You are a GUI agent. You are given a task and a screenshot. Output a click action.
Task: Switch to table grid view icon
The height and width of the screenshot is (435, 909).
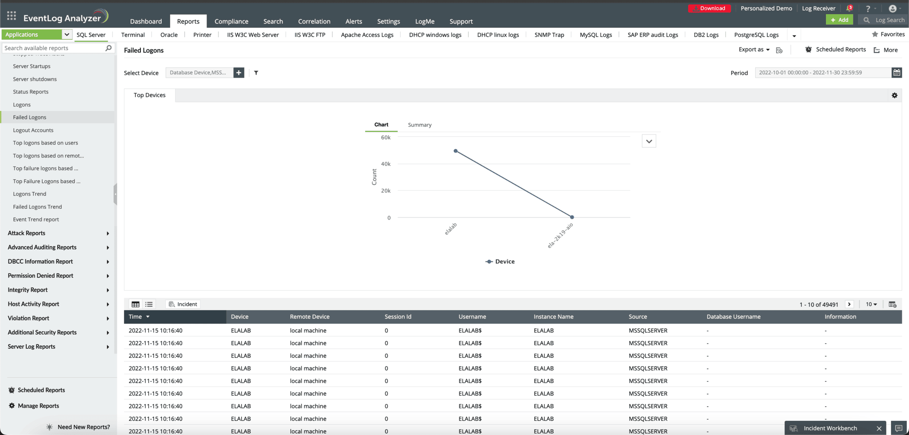point(136,304)
